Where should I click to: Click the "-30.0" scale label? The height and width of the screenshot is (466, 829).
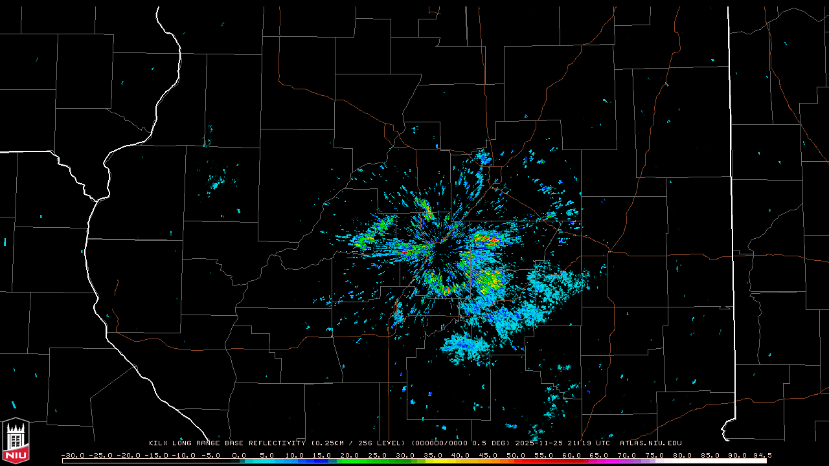click(x=73, y=455)
